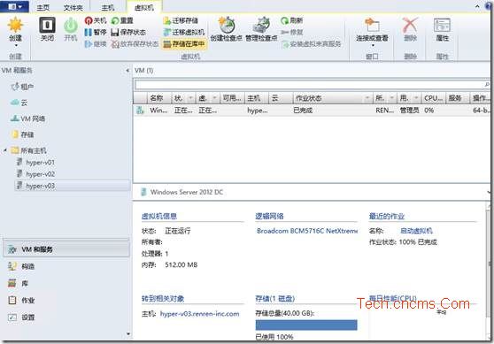Click the 属性 (Properties) ribbon icon

point(442,25)
